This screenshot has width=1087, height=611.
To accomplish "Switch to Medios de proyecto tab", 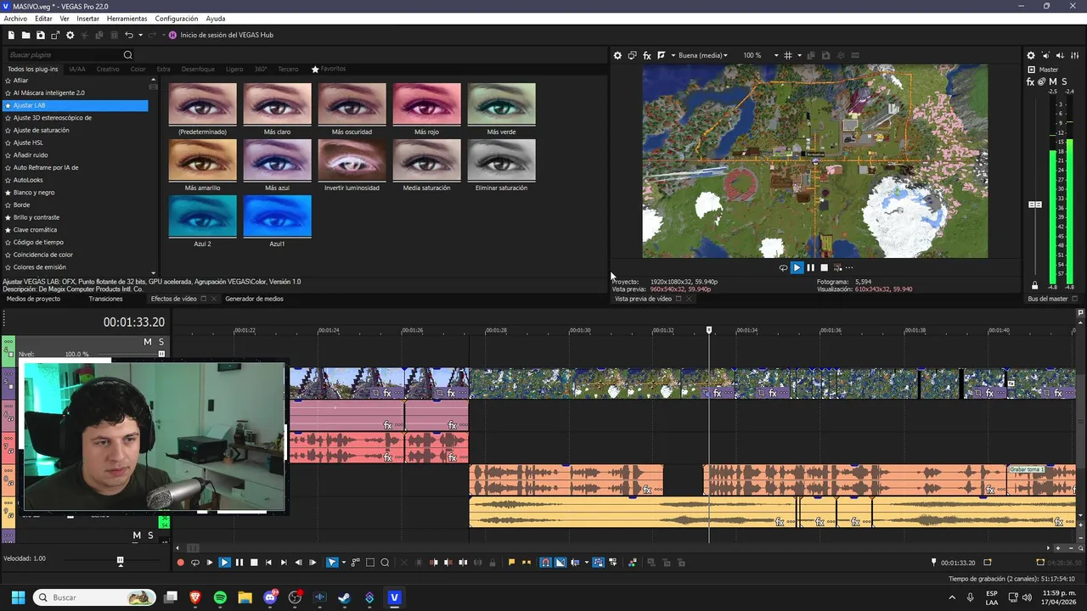I will click(x=33, y=299).
